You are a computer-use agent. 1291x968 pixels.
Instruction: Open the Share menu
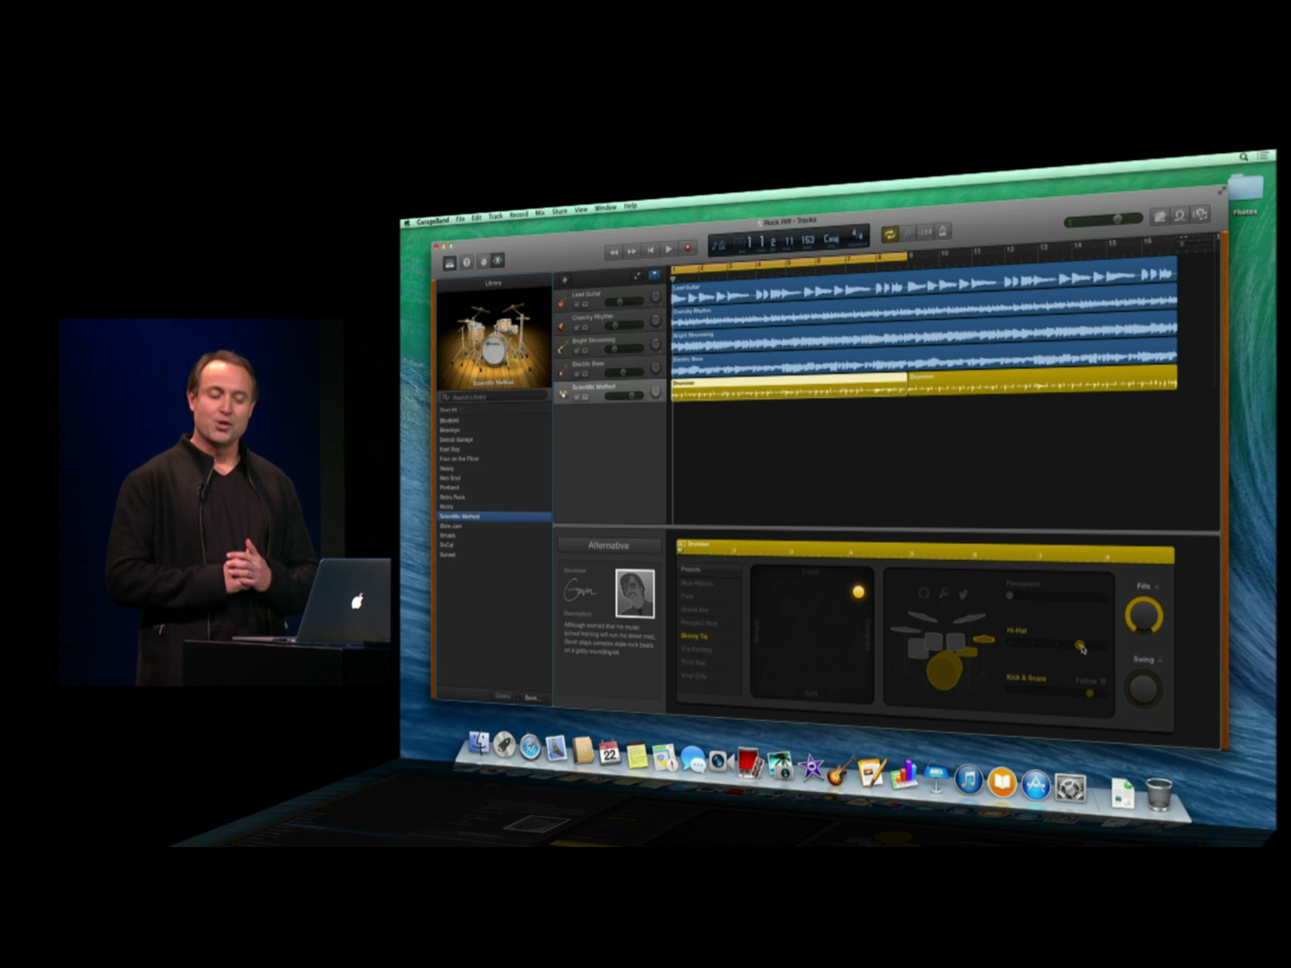point(559,212)
